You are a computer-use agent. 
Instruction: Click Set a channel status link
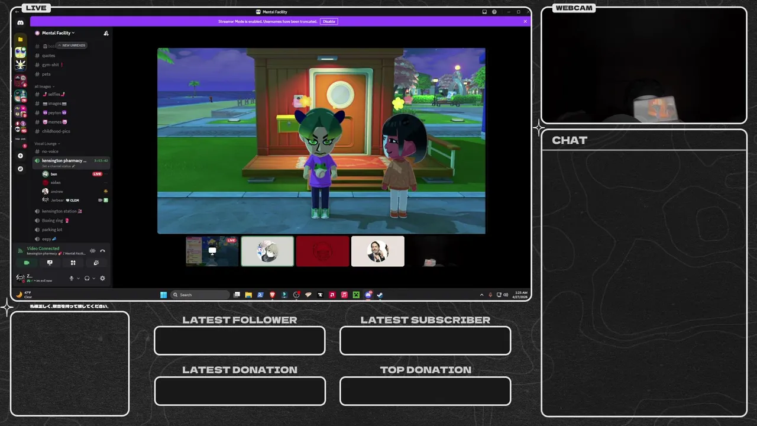click(58, 166)
